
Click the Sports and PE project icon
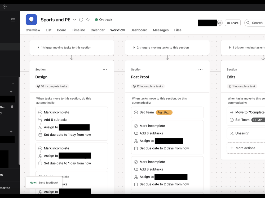coord(31,20)
